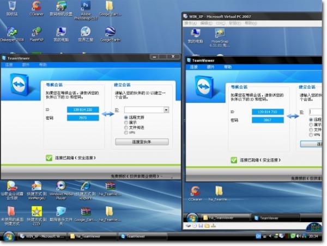Click ID field 139 814 220 in host TeamViewer
The height and width of the screenshot is (246, 327).
(x=83, y=110)
